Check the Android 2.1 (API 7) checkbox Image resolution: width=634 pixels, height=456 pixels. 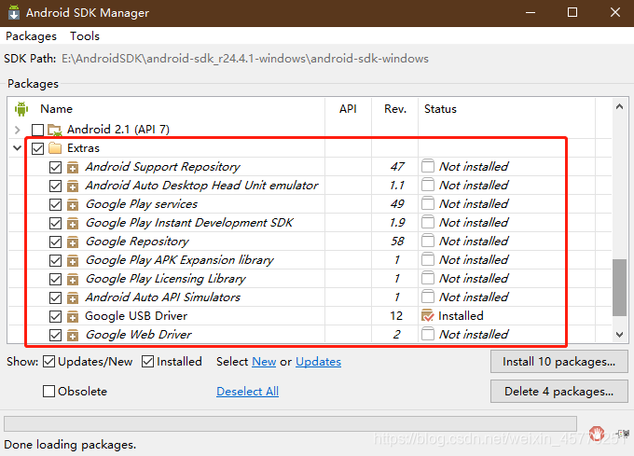[x=37, y=130]
